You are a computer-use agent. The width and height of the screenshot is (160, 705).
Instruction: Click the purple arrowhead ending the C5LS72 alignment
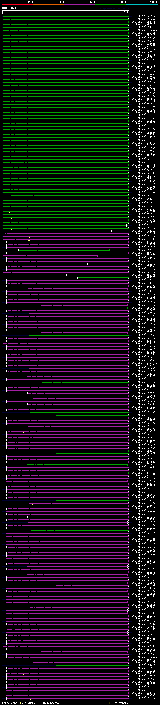(x=98, y=256)
